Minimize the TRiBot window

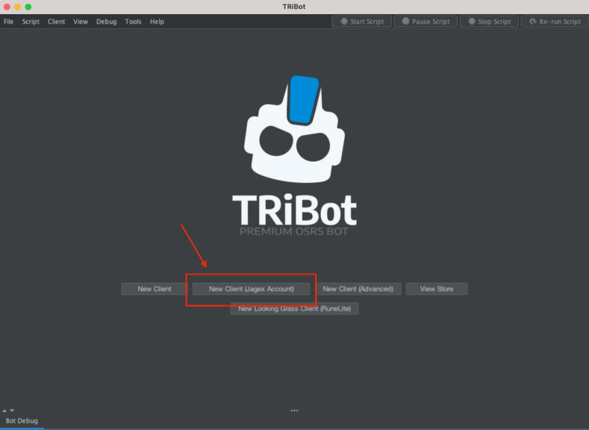pos(18,6)
